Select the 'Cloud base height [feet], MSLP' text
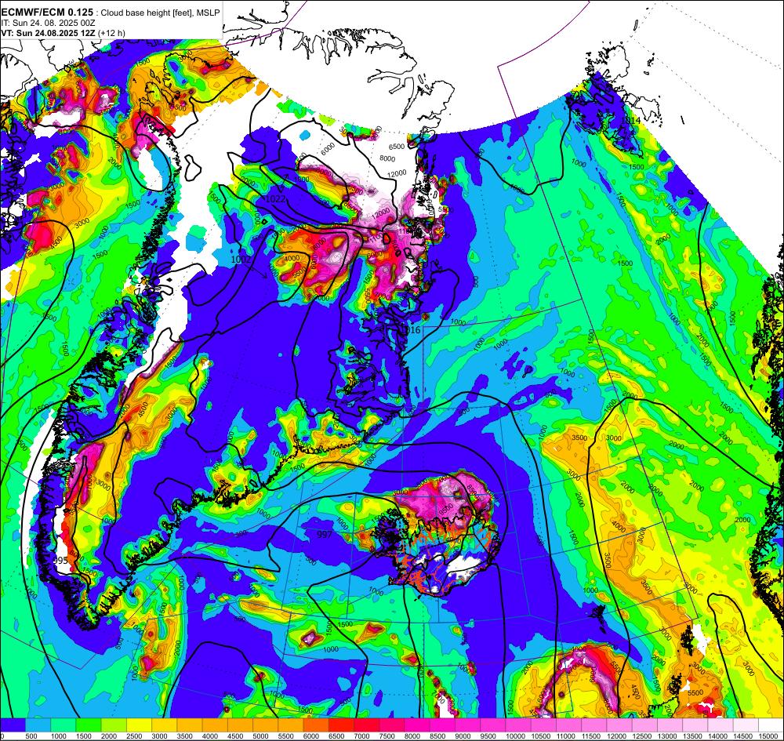 point(160,13)
